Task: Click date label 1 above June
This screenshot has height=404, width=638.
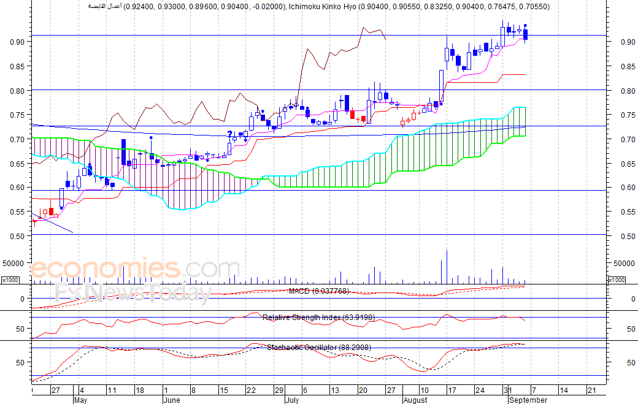Action: click(165, 391)
